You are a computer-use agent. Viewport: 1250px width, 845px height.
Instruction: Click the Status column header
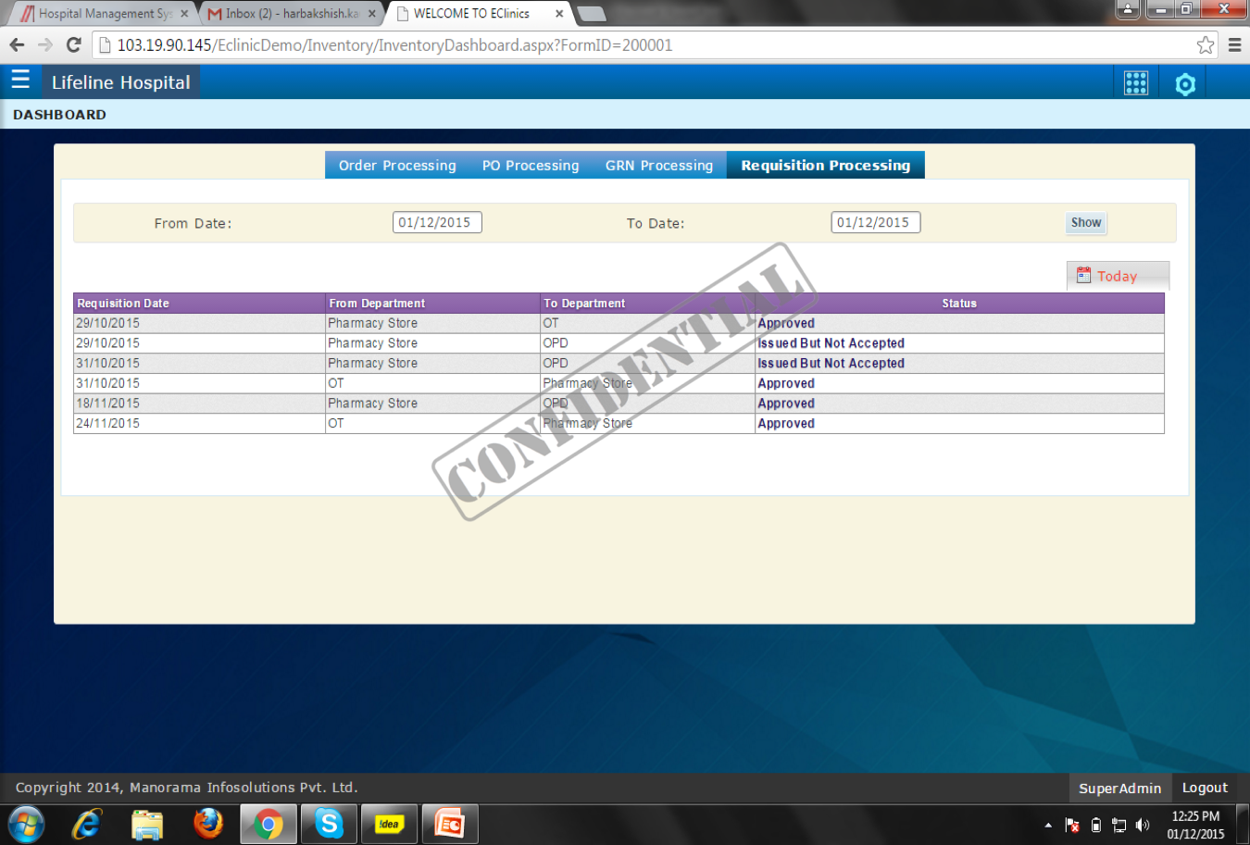click(959, 303)
